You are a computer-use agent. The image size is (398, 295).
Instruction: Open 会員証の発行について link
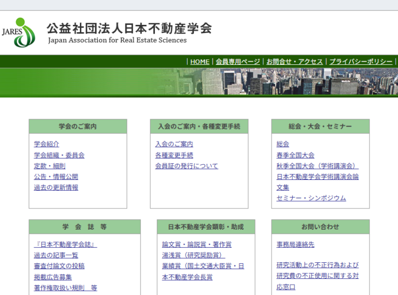(187, 166)
